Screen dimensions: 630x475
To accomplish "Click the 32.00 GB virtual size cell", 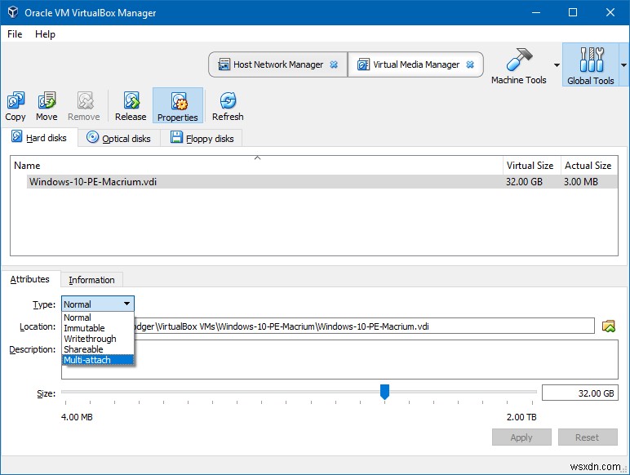I will coord(524,182).
